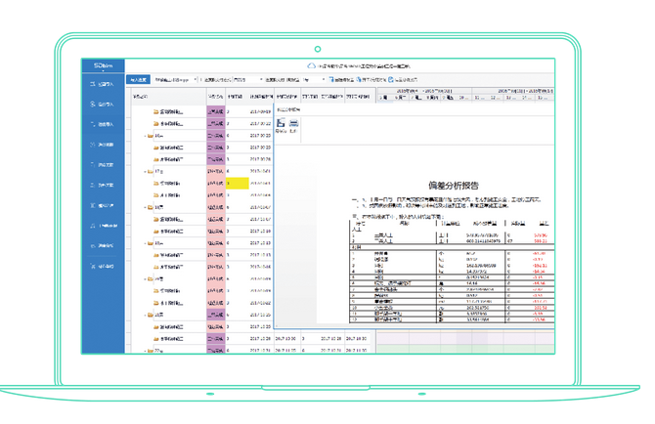Viewport: 655px width, 424px height.
Task: Click the cloud icon in the title bar
Action: click(311, 65)
